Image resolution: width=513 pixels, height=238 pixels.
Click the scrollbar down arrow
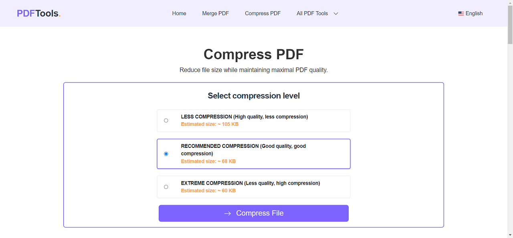coord(510,235)
